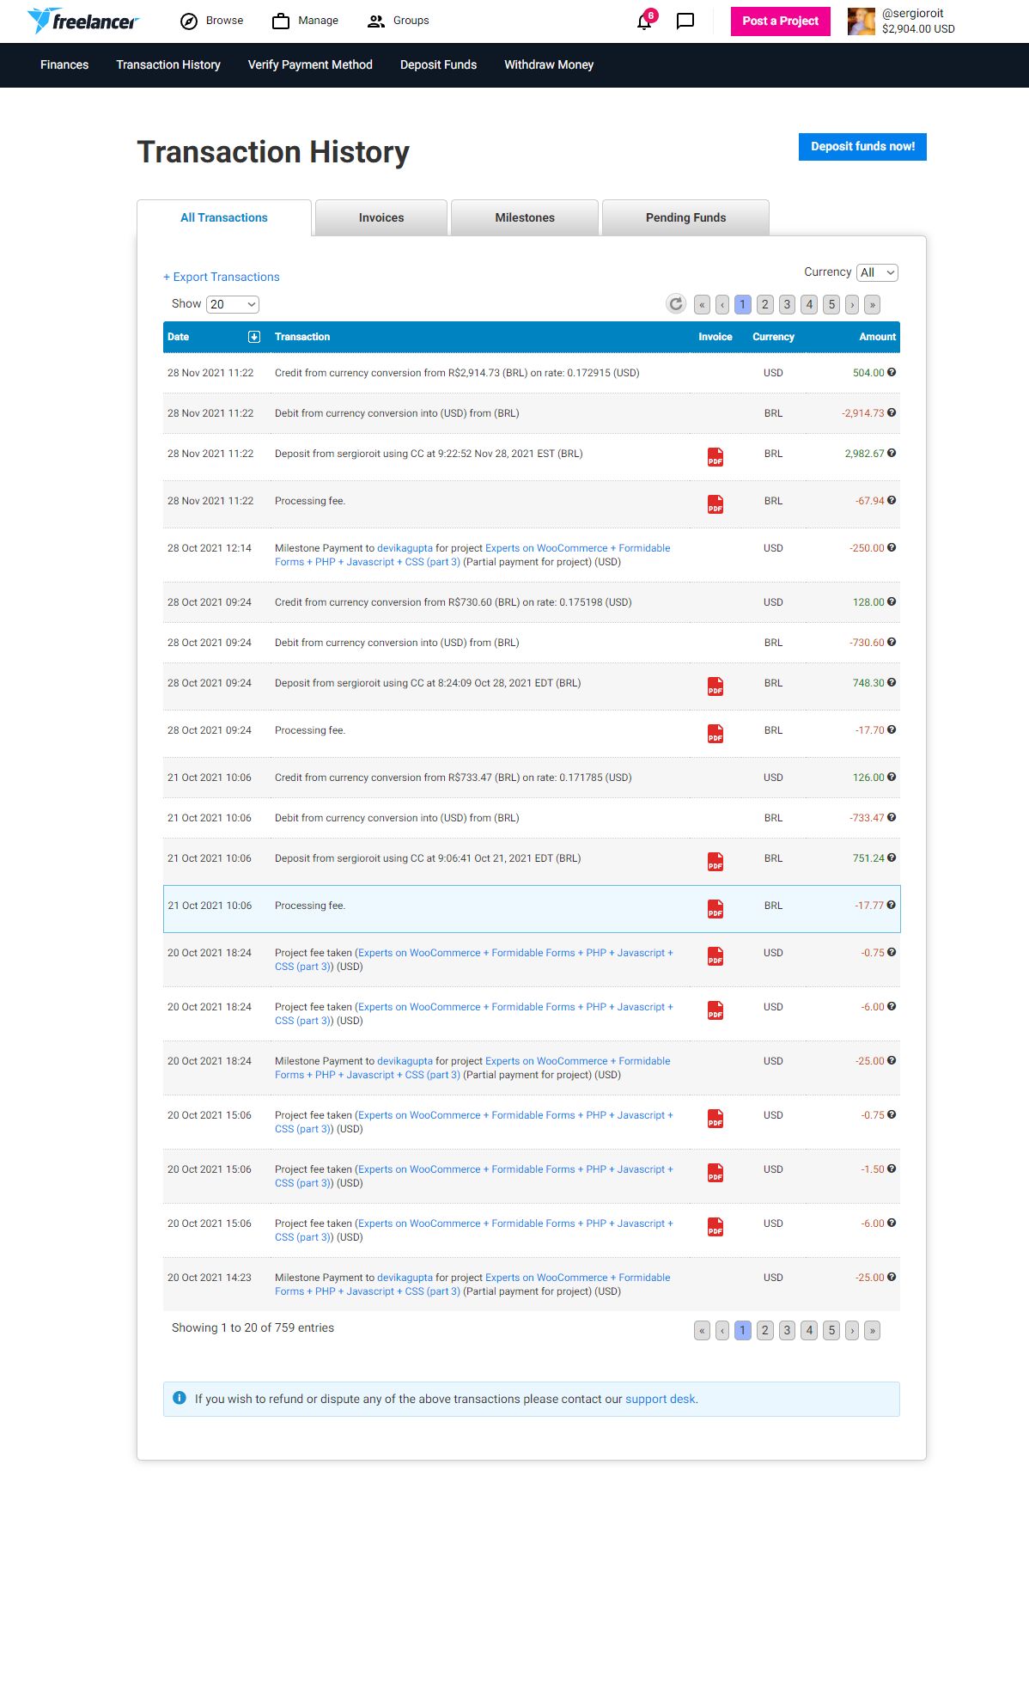Click the Post a Project button
This screenshot has width=1029, height=1684.
point(781,21)
